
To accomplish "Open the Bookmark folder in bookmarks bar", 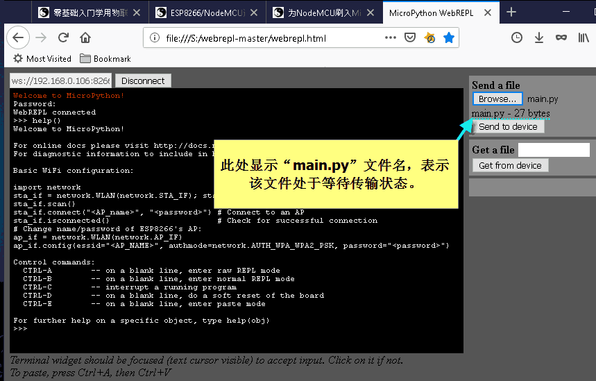I will (105, 58).
